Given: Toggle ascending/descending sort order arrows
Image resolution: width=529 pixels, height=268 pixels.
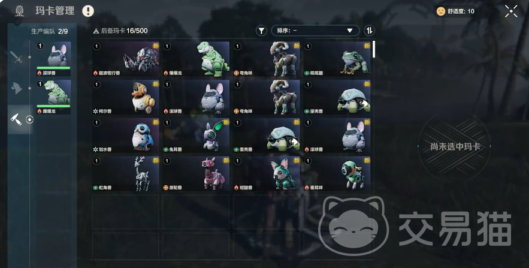Looking at the screenshot, I should coord(370,31).
